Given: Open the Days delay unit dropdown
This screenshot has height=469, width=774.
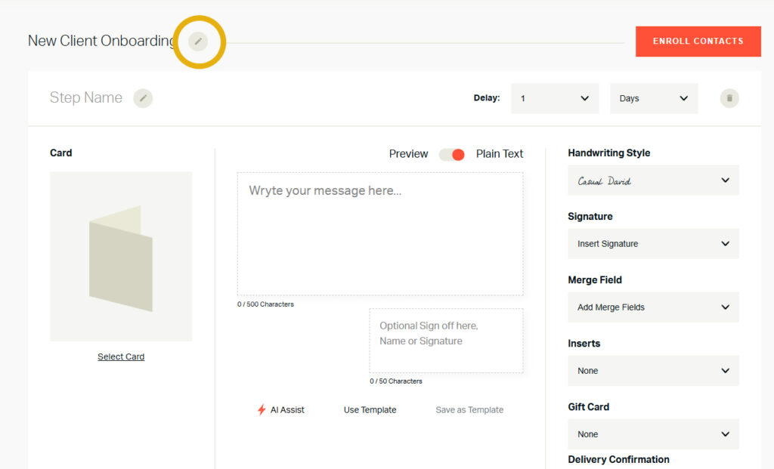Looking at the screenshot, I should (654, 98).
